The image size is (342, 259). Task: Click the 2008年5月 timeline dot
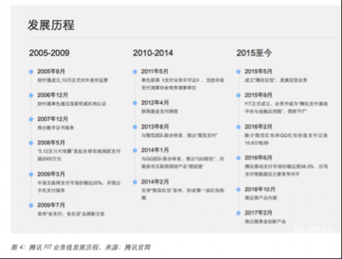pos(31,143)
